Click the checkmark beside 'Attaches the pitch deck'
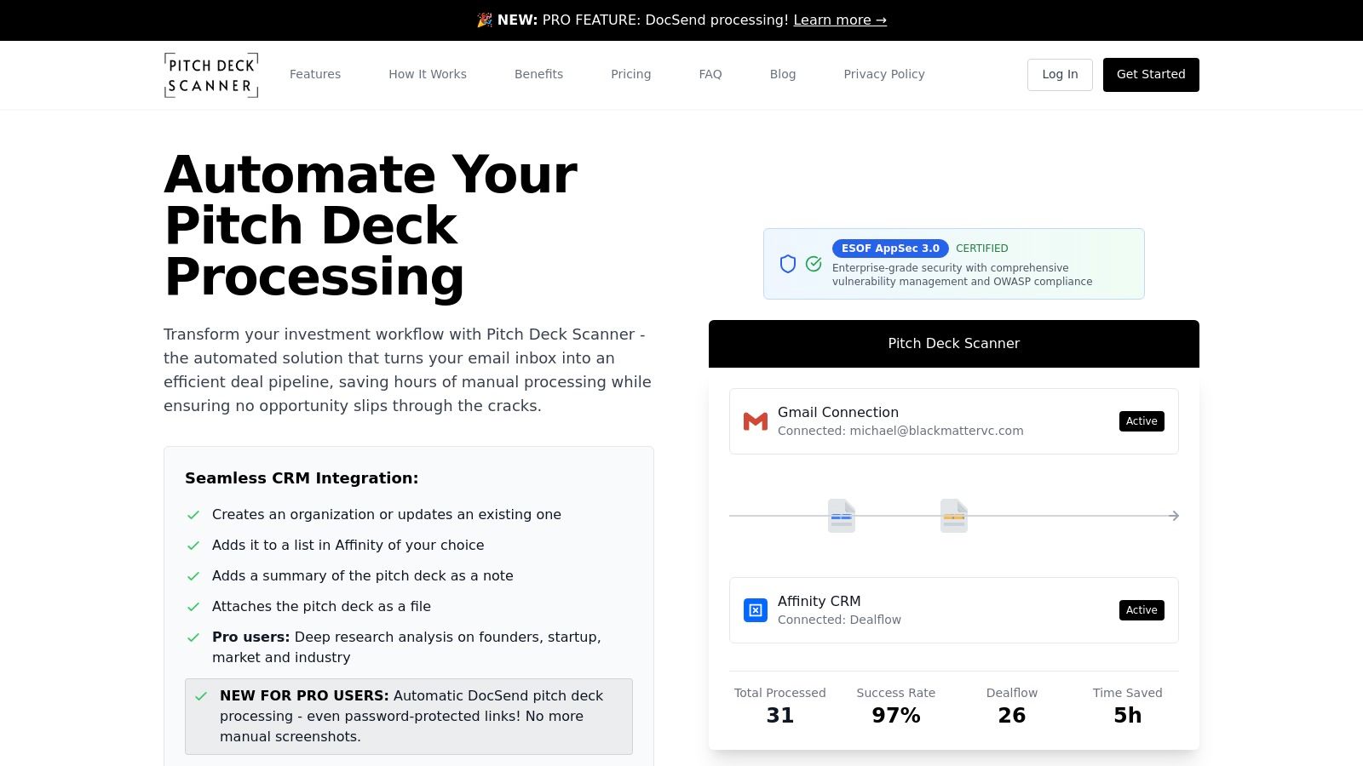Screen dimensions: 1363x766 tap(193, 607)
